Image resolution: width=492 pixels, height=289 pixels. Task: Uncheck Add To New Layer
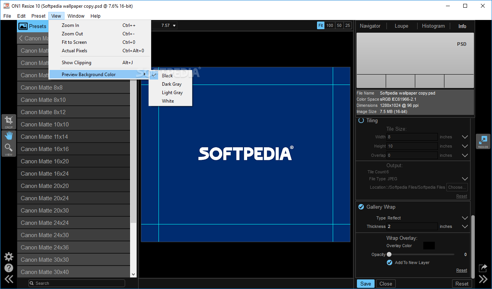coord(390,262)
